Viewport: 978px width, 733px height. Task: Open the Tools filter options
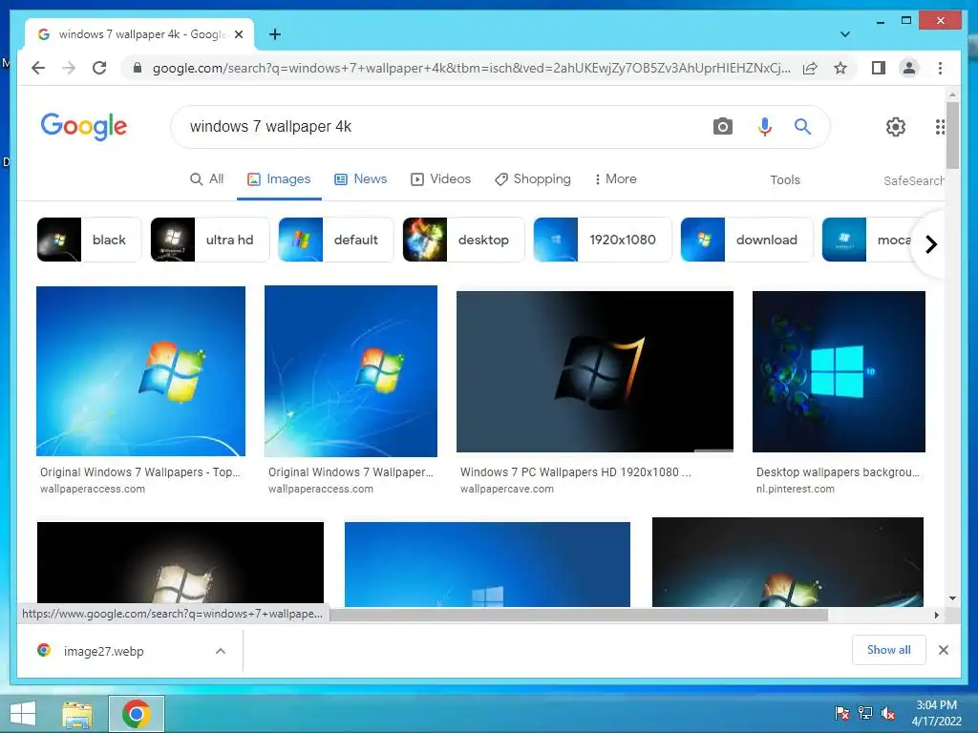pyautogui.click(x=785, y=179)
